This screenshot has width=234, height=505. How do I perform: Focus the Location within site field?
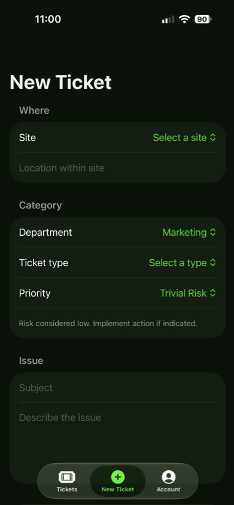point(118,168)
